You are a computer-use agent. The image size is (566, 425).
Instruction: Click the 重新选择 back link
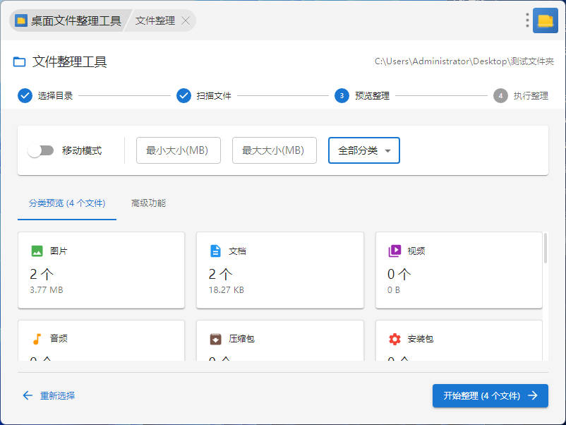(x=49, y=396)
